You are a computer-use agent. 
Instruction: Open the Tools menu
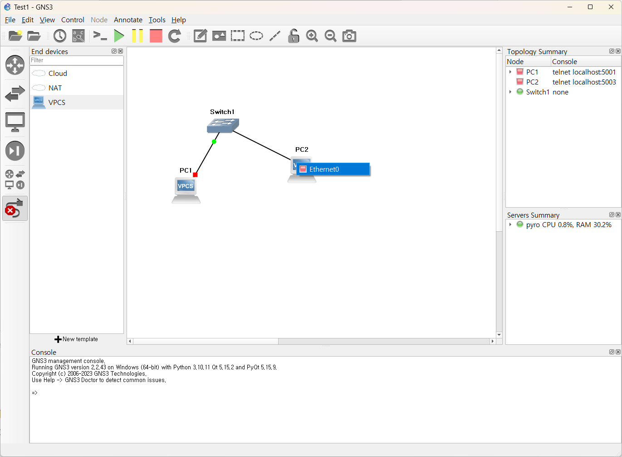pyautogui.click(x=157, y=20)
